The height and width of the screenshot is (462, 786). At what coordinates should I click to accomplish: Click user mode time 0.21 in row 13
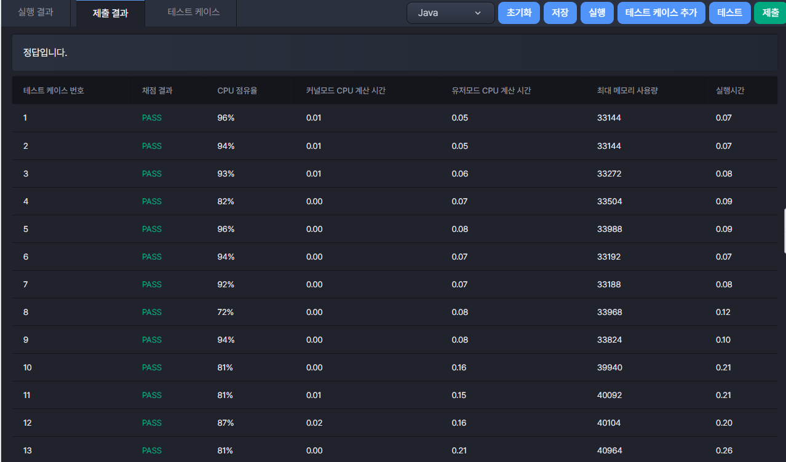tap(459, 450)
